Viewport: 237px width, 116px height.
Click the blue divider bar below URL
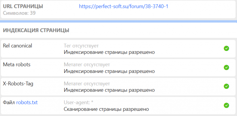pyautogui.click(x=118, y=21)
